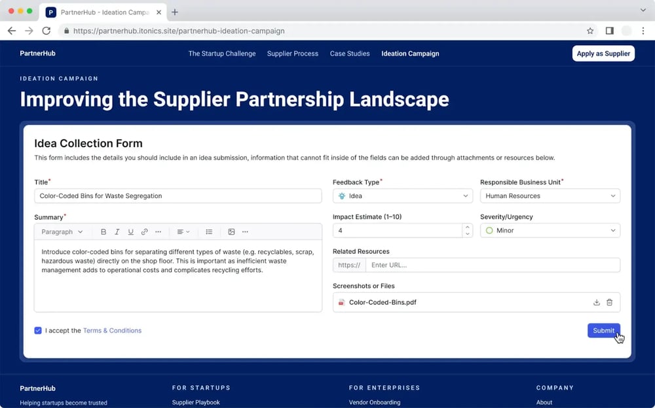The width and height of the screenshot is (655, 408).
Task: Open the Paragraph style dropdown
Action: [x=62, y=232]
